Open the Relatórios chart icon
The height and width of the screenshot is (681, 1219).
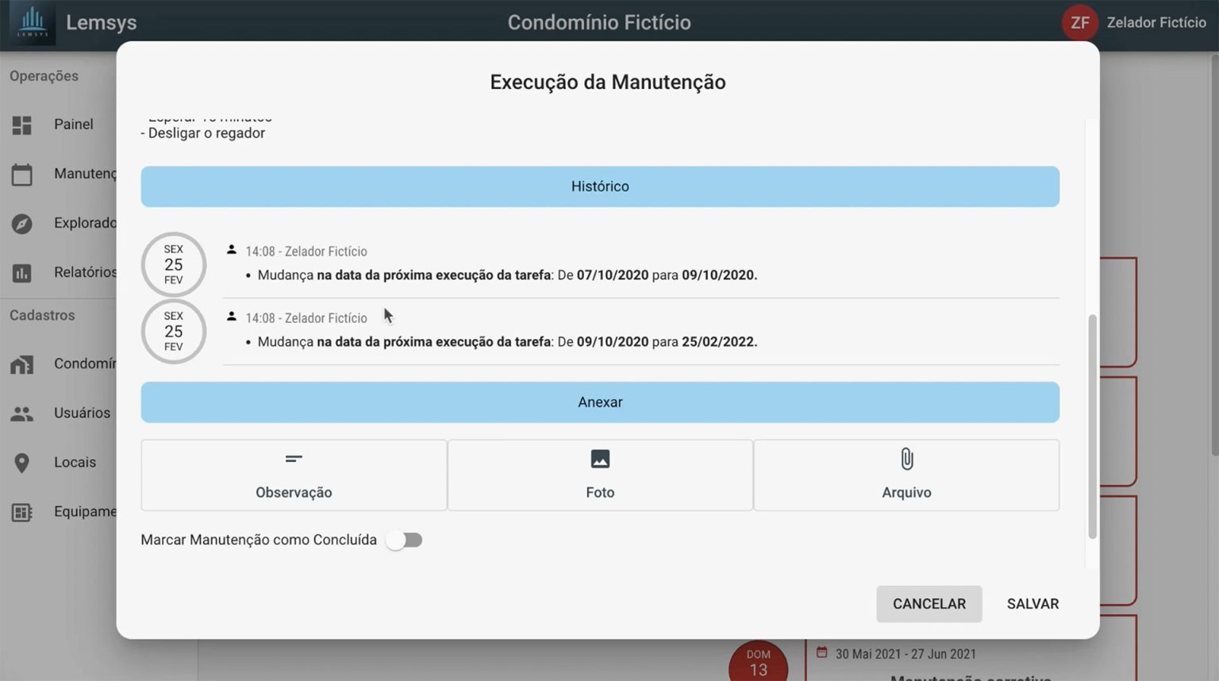[x=22, y=273]
